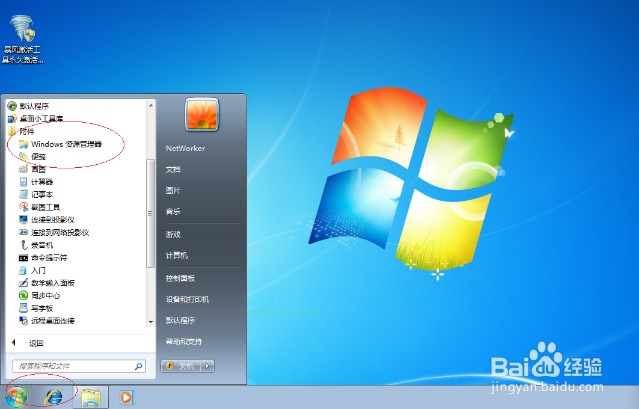Click the Windows Start orb
The height and width of the screenshot is (409, 639).
click(16, 397)
